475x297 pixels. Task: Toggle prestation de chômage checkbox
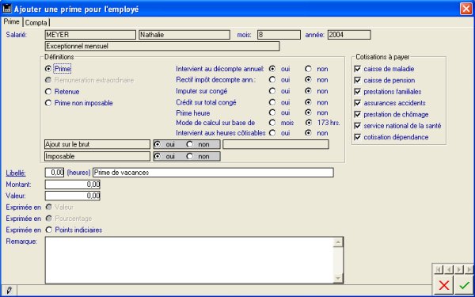358,114
